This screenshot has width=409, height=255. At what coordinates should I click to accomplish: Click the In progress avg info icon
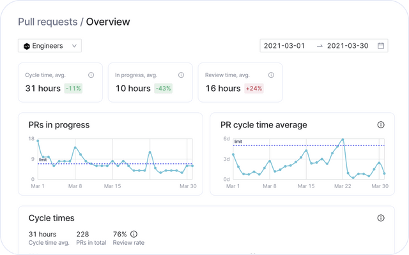pyautogui.click(x=181, y=75)
